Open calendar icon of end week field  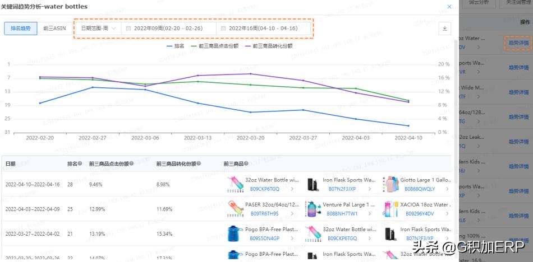point(223,28)
